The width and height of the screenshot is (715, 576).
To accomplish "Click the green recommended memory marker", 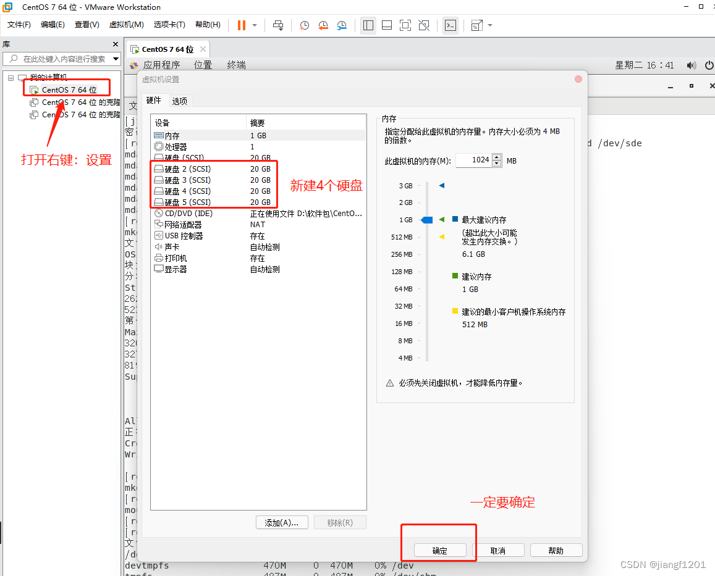I will click(x=441, y=220).
